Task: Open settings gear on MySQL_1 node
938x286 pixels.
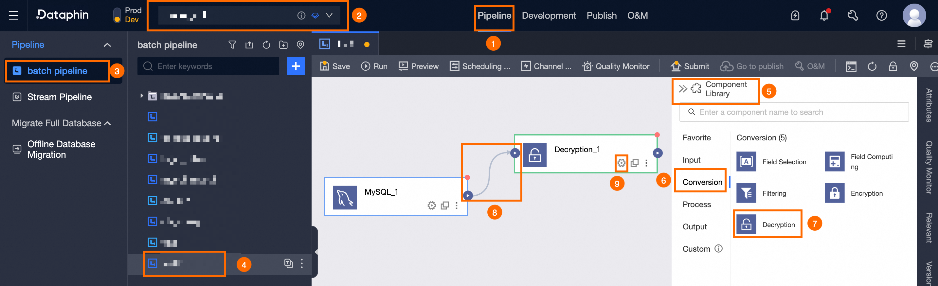Action: [431, 206]
